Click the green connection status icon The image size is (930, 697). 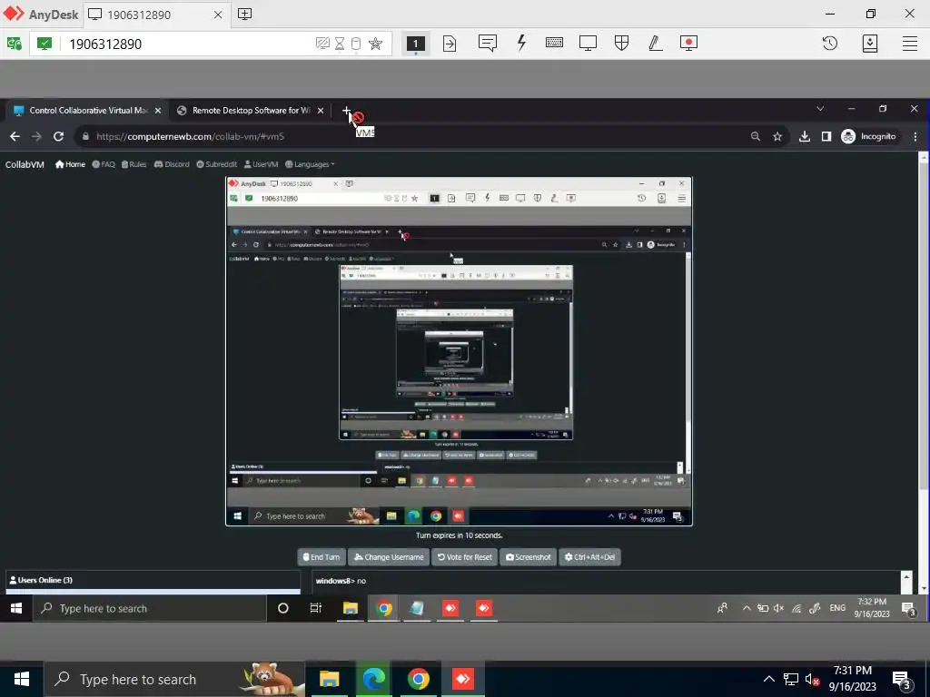pos(45,44)
